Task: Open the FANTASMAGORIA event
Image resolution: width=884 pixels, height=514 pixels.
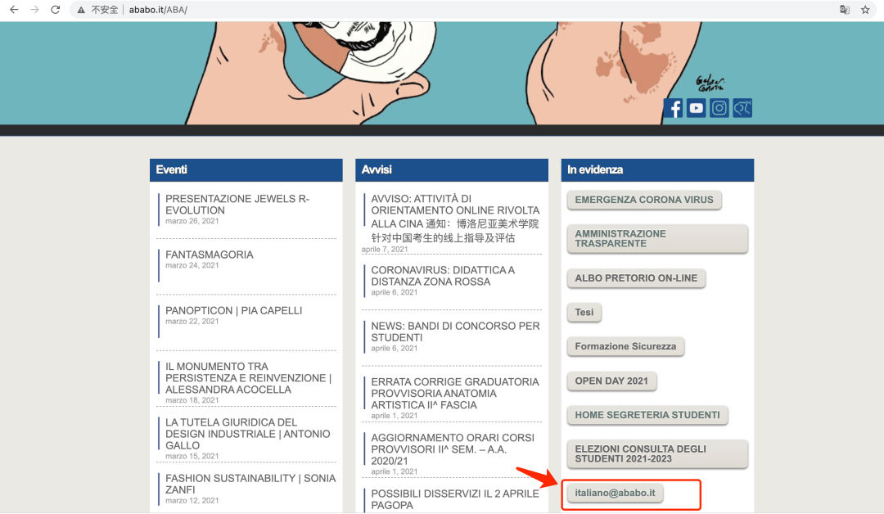Action: coord(210,255)
